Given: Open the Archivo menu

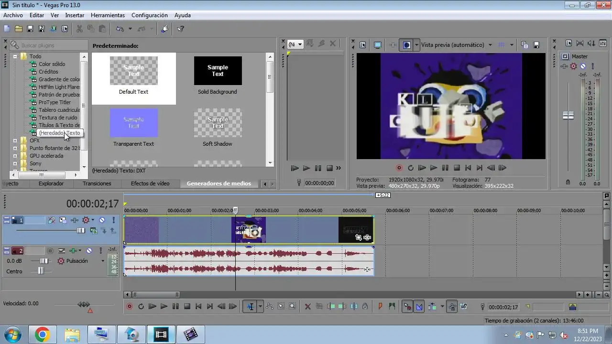Looking at the screenshot, I should tap(13, 15).
